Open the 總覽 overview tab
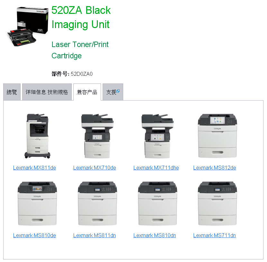The height and width of the screenshot is (262, 267). coord(12,92)
